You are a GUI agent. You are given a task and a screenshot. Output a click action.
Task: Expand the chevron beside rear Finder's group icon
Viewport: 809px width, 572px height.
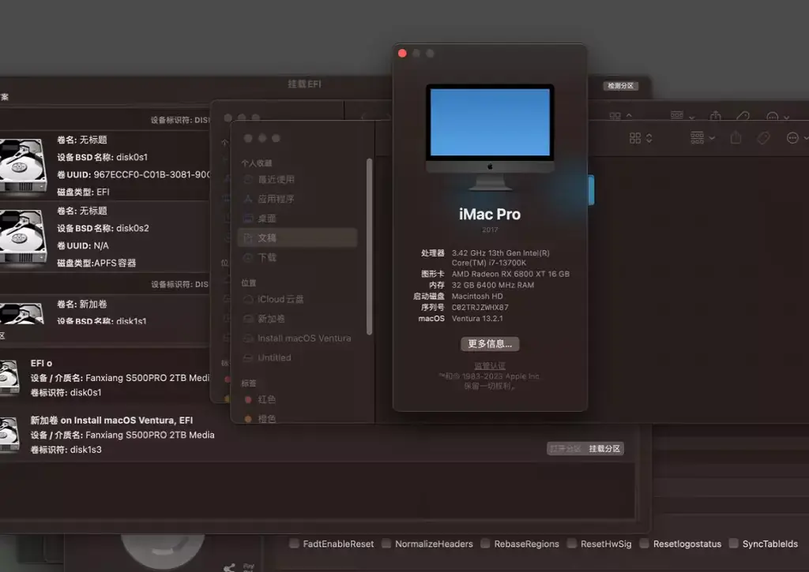tap(692, 118)
